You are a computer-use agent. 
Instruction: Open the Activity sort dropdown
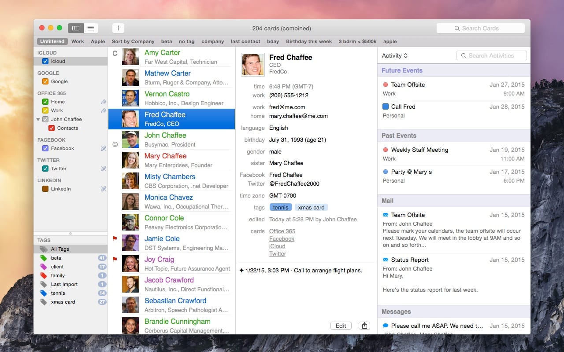tap(395, 55)
